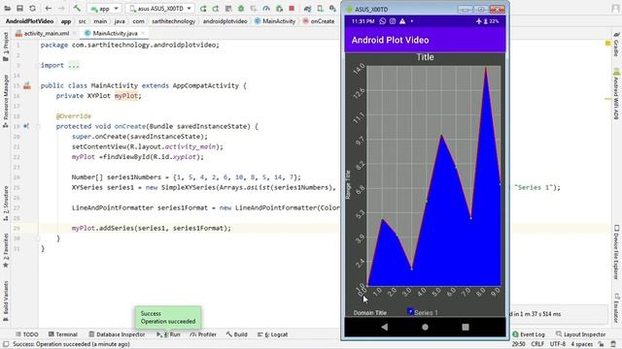Click the myPlot field on line 16
622x349 pixels.
(126, 96)
